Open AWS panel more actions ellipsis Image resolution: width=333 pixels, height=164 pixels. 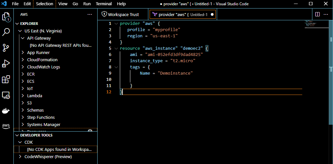[90, 15]
